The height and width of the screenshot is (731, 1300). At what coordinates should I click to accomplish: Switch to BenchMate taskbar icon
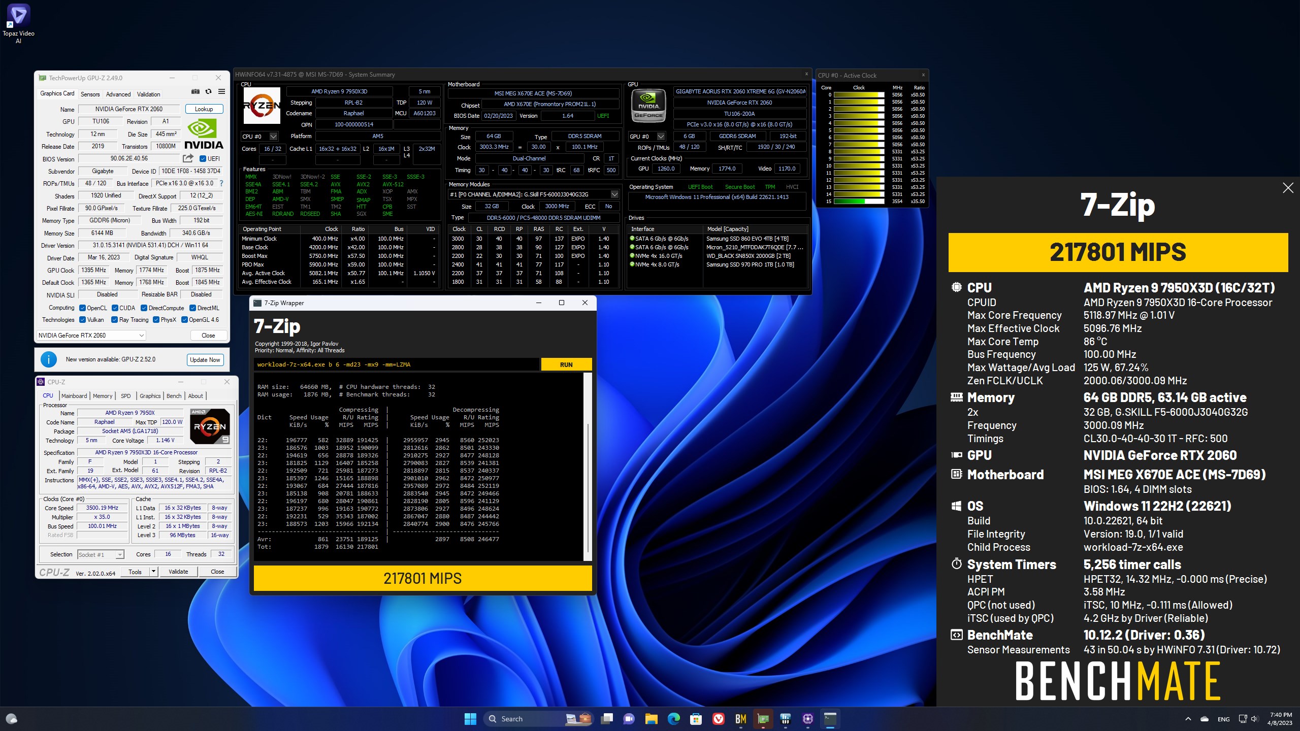pos(741,719)
